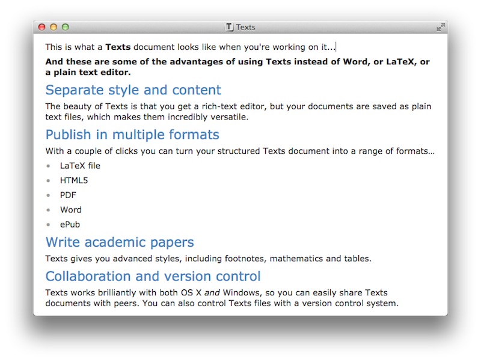
Task: Close the Texts window with red button
Action: pyautogui.click(x=41, y=27)
